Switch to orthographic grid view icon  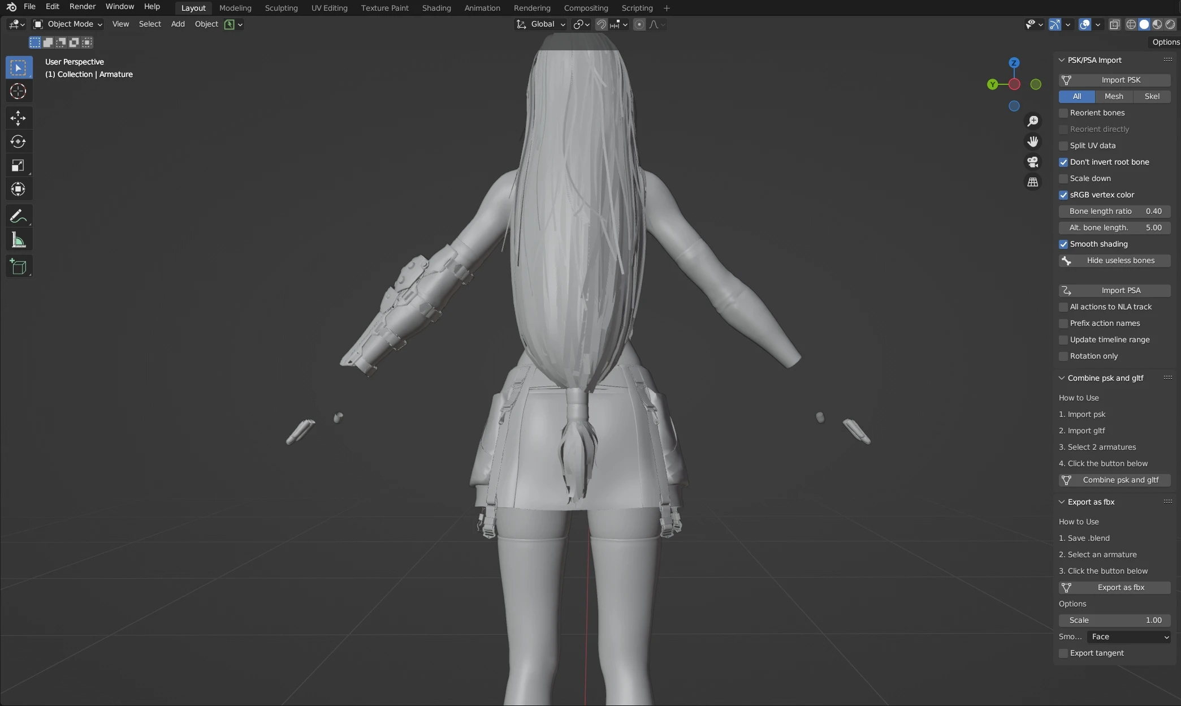(1032, 182)
